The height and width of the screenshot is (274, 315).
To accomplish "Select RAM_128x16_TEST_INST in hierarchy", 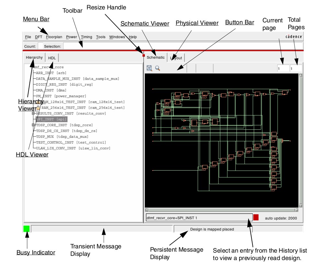I will [x=83, y=102].
